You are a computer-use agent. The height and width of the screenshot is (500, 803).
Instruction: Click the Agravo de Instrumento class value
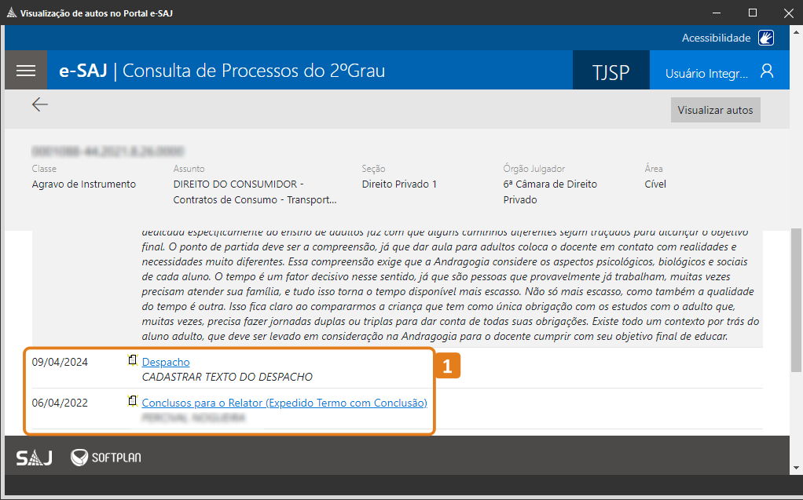coord(84,184)
